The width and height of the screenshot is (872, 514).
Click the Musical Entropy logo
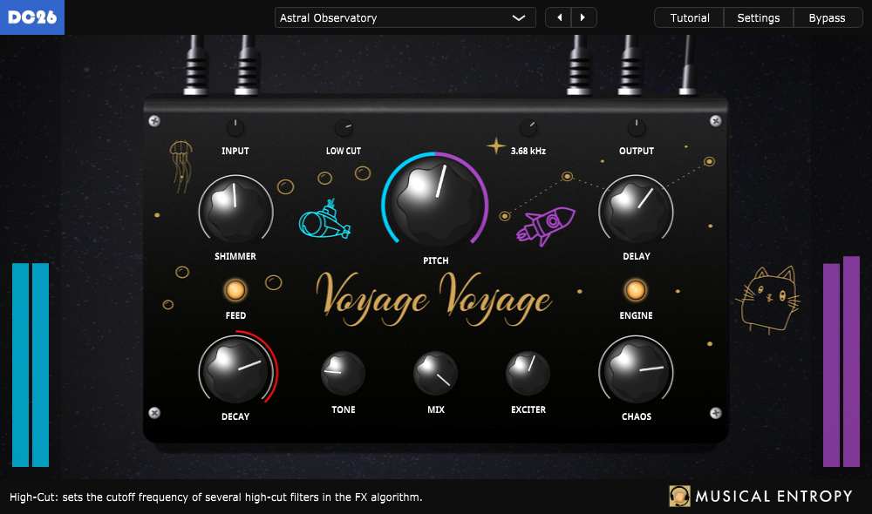pos(760,497)
